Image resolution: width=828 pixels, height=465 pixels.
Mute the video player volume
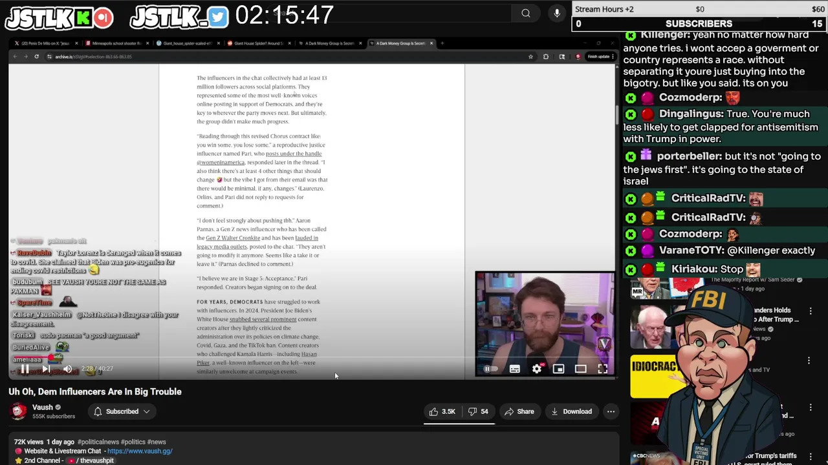click(67, 369)
